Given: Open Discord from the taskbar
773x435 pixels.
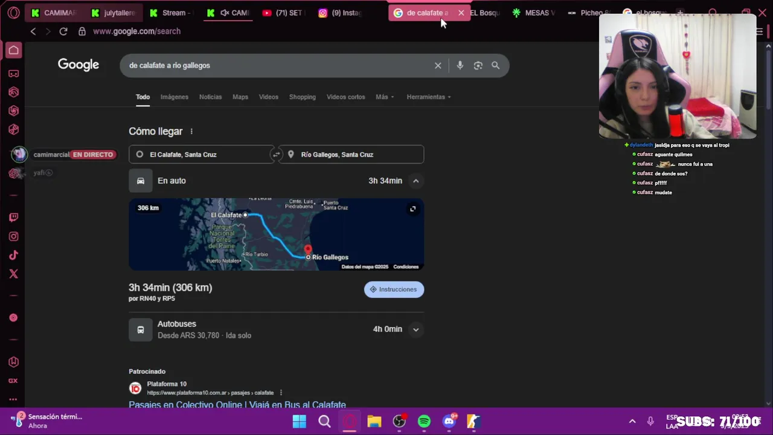Looking at the screenshot, I should [449, 421].
